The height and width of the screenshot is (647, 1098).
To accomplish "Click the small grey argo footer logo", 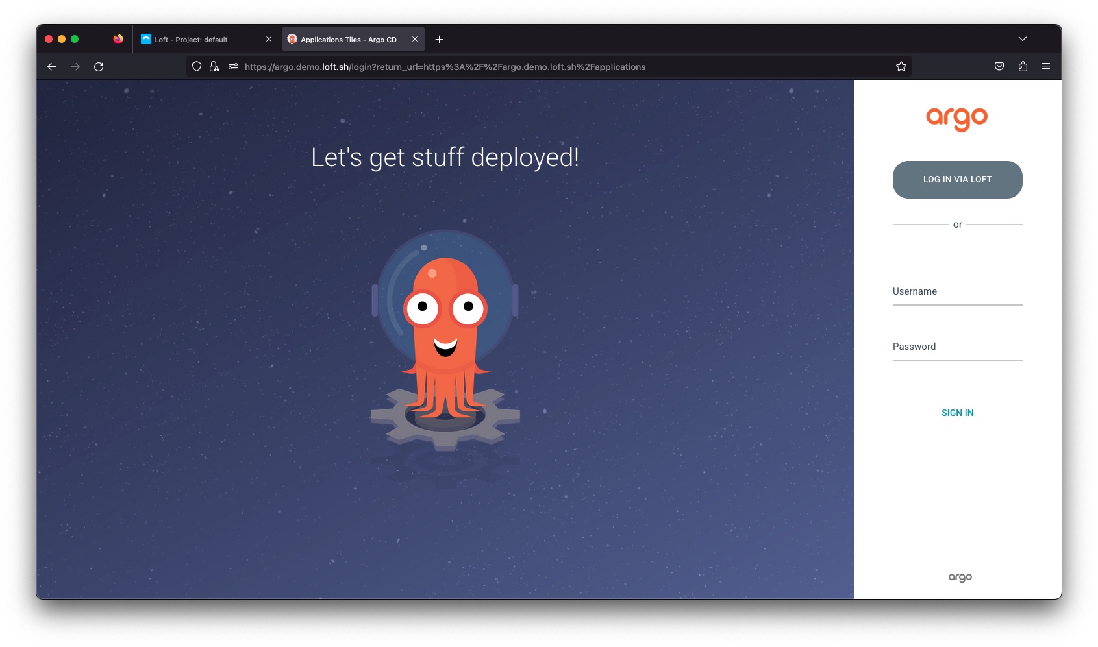I will [x=960, y=578].
